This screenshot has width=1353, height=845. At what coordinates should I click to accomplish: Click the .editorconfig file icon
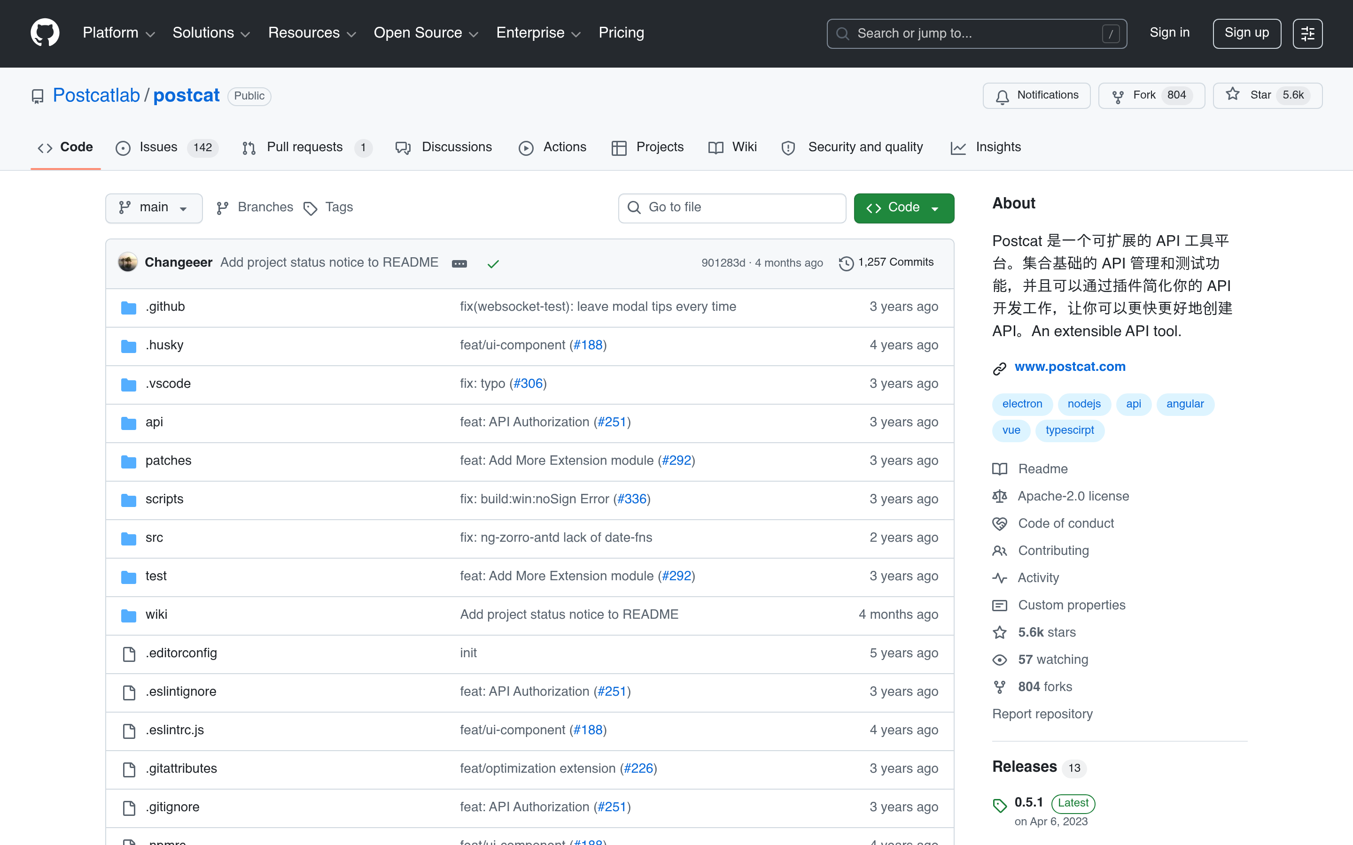click(129, 654)
